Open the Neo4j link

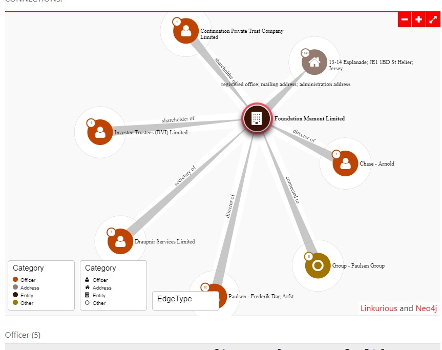pyautogui.click(x=426, y=308)
